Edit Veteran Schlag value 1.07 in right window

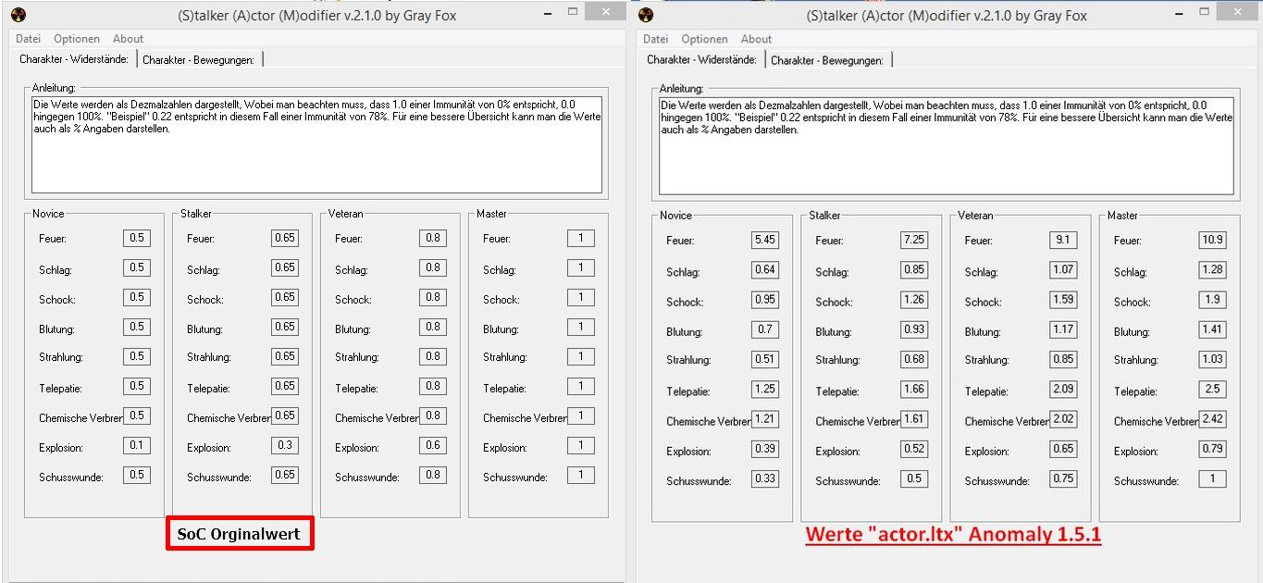1063,270
